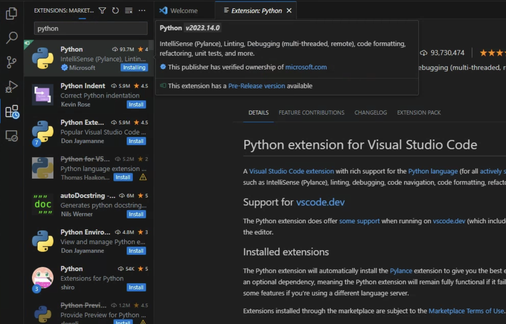This screenshot has width=506, height=324.
Task: Open the FEATURE CONTRIBUTIONS tab
Action: tap(311, 113)
